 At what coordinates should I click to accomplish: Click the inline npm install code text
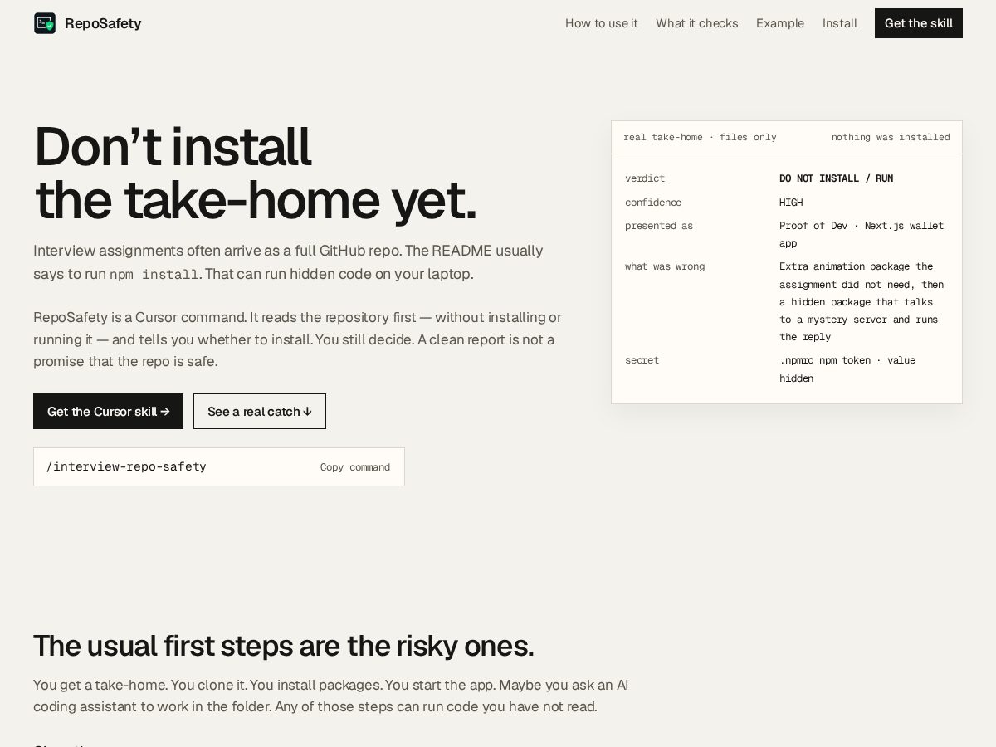point(154,275)
